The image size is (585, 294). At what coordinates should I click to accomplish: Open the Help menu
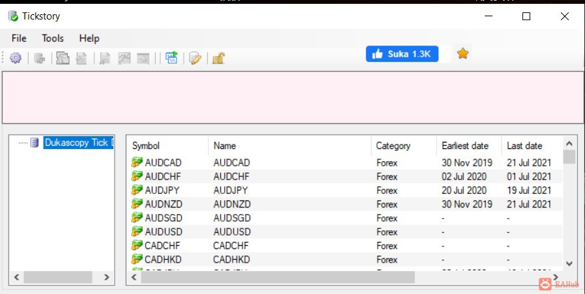pos(89,38)
